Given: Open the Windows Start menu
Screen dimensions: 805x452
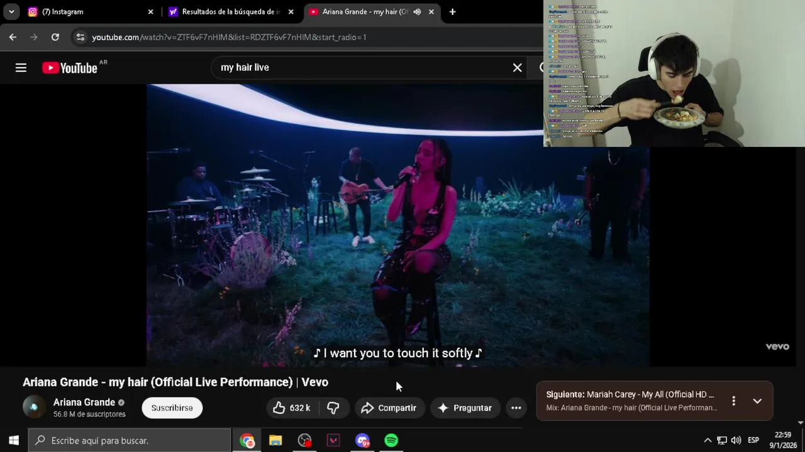Looking at the screenshot, I should (x=13, y=441).
